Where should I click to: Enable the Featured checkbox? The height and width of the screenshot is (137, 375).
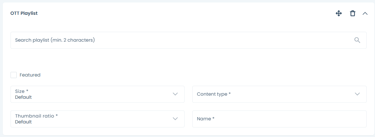[x=14, y=75]
